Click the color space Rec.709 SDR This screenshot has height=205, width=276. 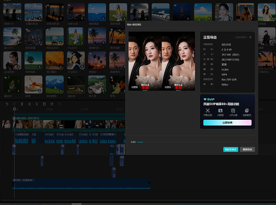click(229, 80)
